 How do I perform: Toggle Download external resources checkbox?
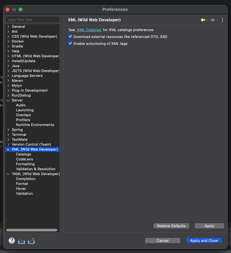[70, 36]
